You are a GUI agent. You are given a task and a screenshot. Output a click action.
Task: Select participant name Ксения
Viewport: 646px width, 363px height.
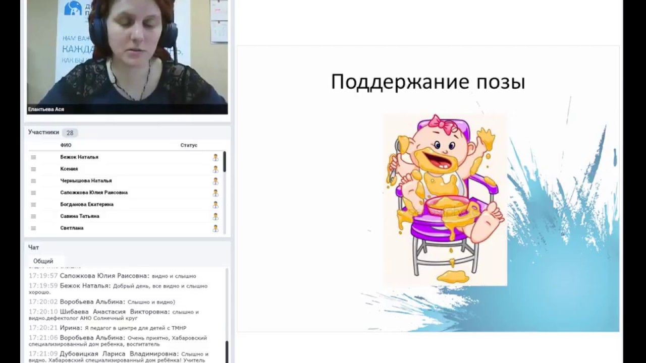[69, 169]
